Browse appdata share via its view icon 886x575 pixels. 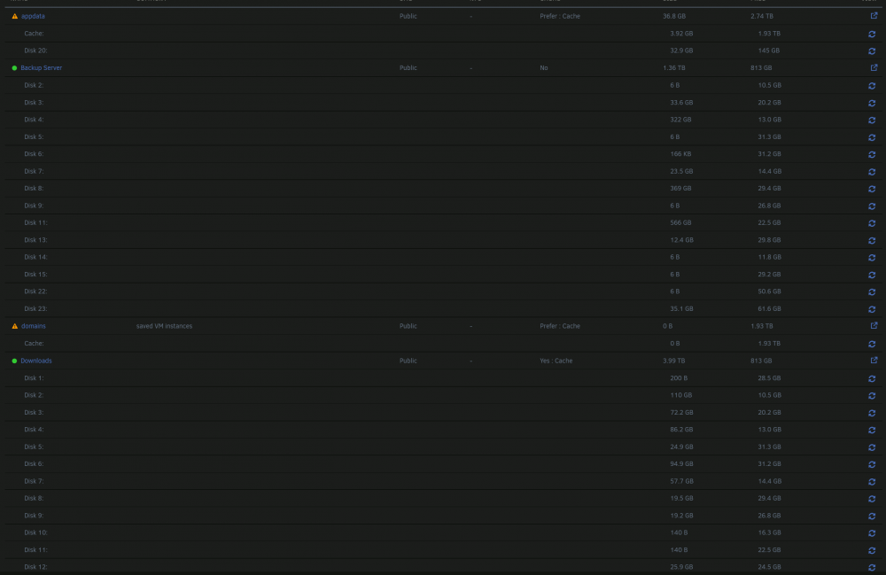coord(874,16)
